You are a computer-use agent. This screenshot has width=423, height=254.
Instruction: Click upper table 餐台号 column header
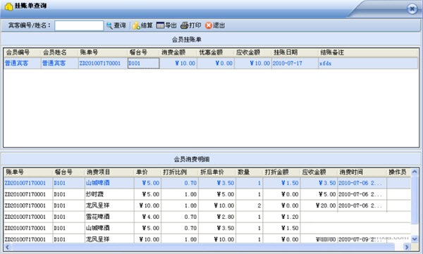pos(143,53)
